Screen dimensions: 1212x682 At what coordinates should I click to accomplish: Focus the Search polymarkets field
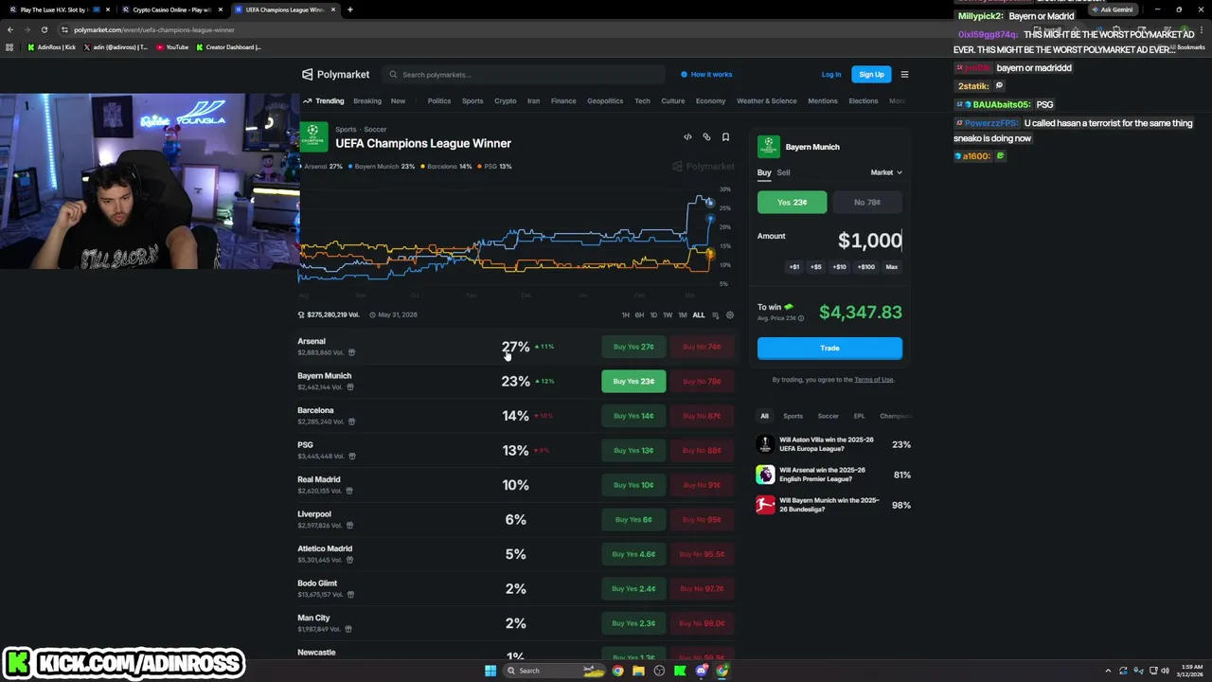[x=526, y=75]
